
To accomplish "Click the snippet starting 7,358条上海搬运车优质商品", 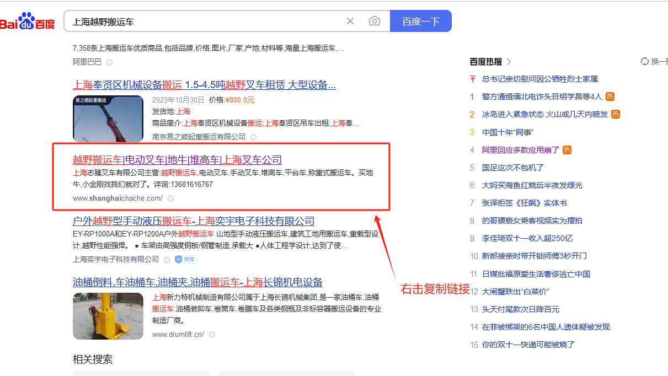I will click(x=209, y=48).
